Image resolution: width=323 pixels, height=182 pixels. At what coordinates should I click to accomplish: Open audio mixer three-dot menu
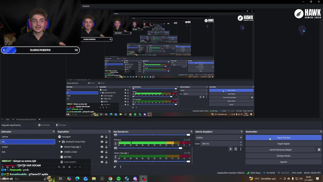point(120,167)
